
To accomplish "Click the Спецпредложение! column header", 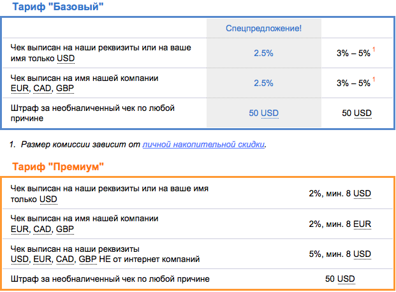I will coord(263,29).
